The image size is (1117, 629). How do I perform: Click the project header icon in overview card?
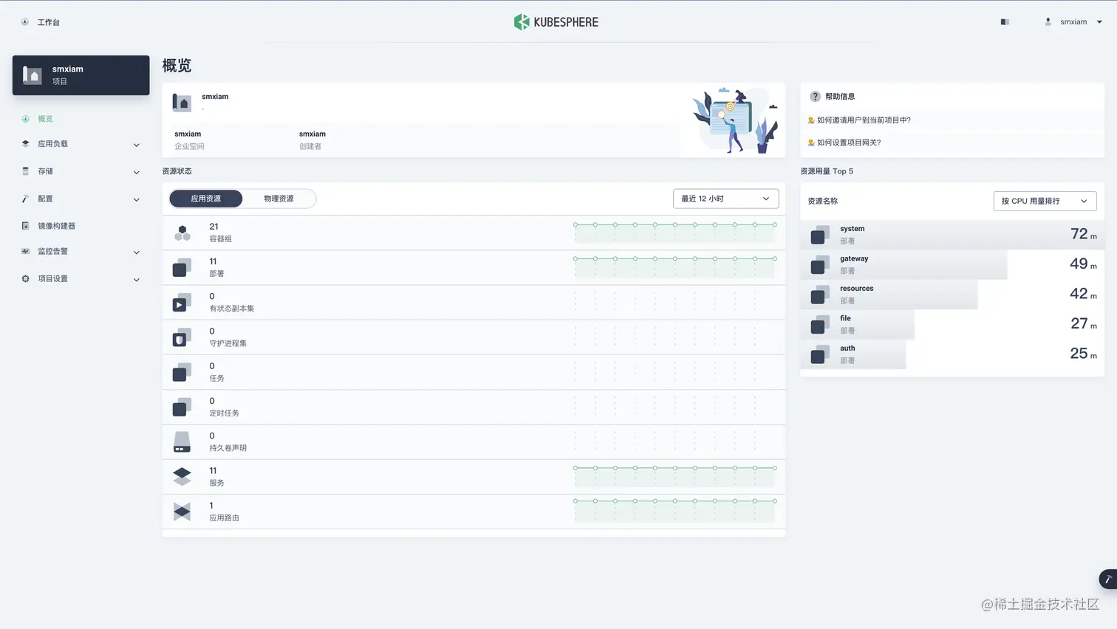point(182,103)
